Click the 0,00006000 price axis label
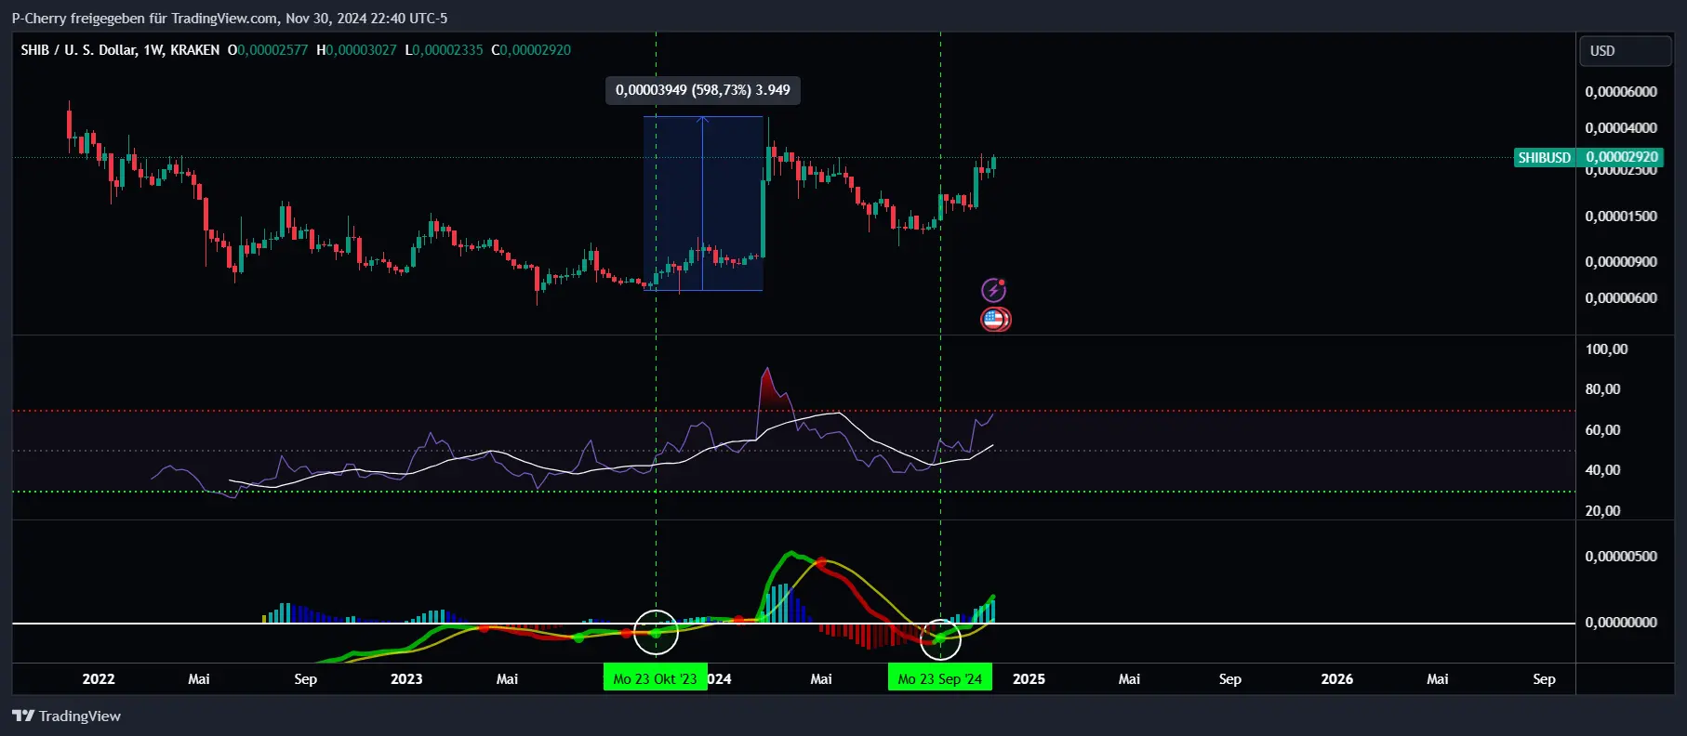 [x=1621, y=91]
